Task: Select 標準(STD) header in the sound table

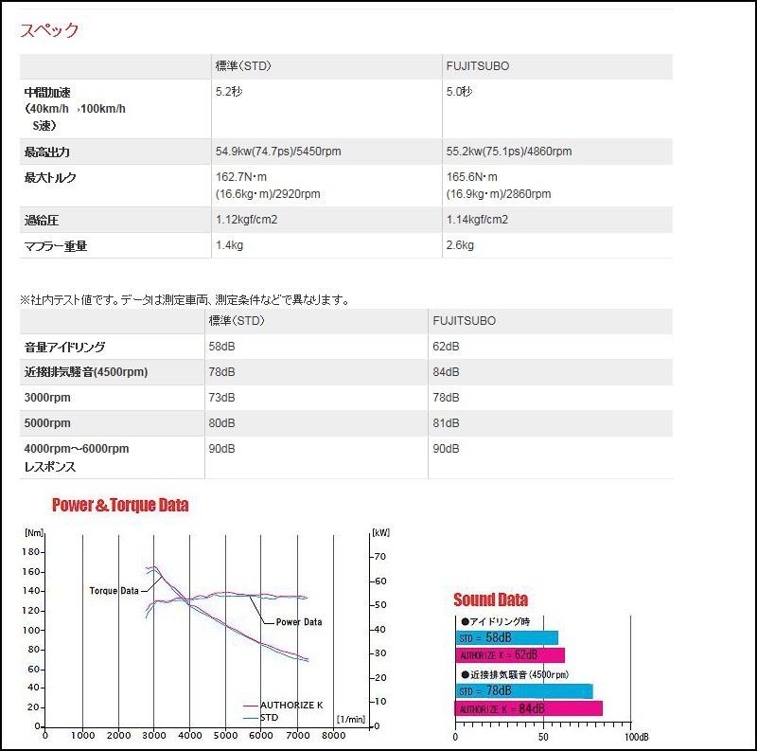Action: [x=237, y=320]
